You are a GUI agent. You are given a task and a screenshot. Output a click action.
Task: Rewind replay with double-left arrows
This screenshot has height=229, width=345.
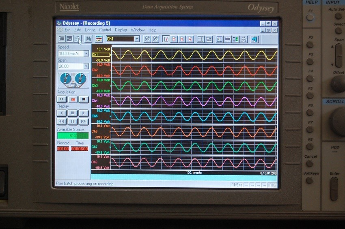[61, 121]
